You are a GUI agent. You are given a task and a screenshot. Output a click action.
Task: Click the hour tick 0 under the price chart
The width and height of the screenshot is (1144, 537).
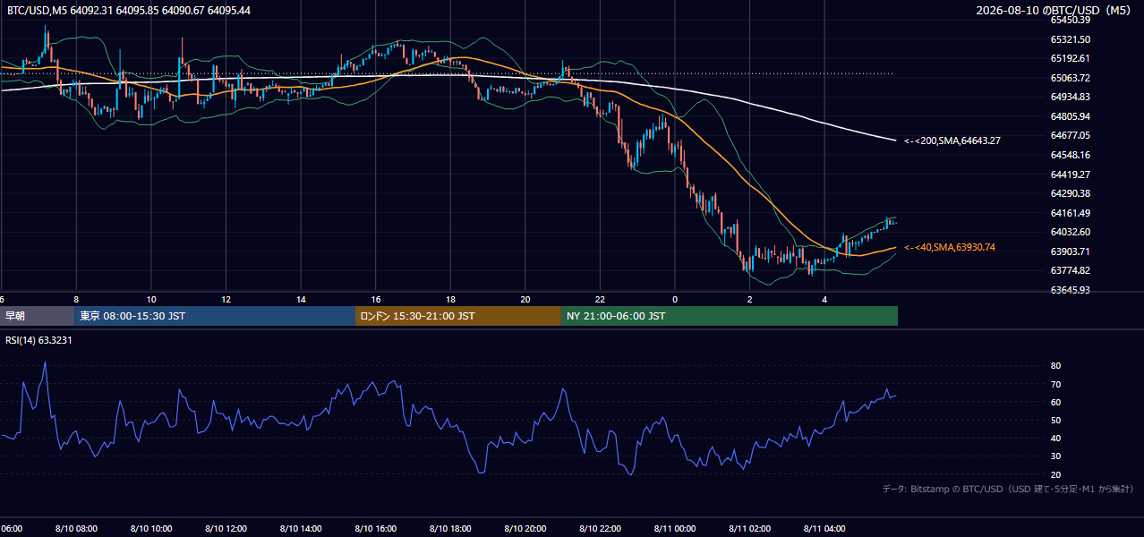tap(675, 300)
